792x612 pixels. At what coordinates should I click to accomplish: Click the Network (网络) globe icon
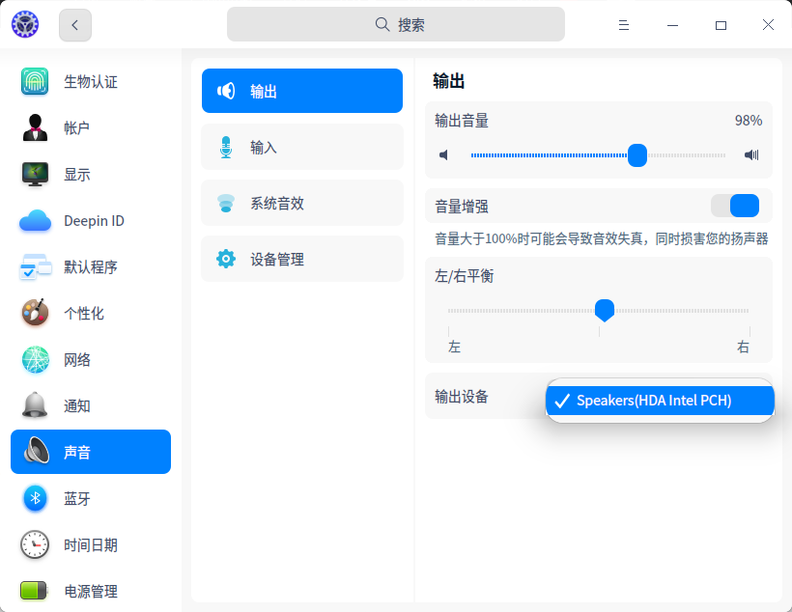click(35, 360)
